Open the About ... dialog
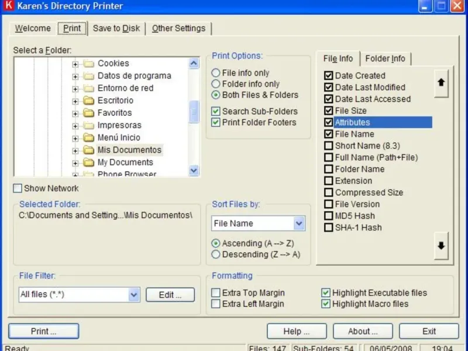 pyautogui.click(x=363, y=331)
